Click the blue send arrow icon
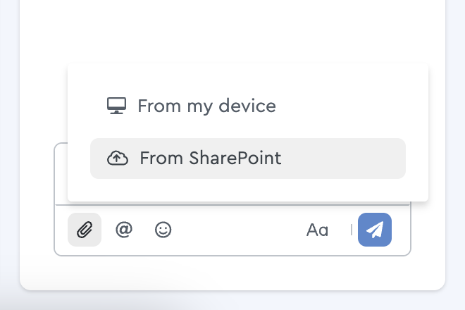This screenshot has height=310, width=465. [375, 230]
